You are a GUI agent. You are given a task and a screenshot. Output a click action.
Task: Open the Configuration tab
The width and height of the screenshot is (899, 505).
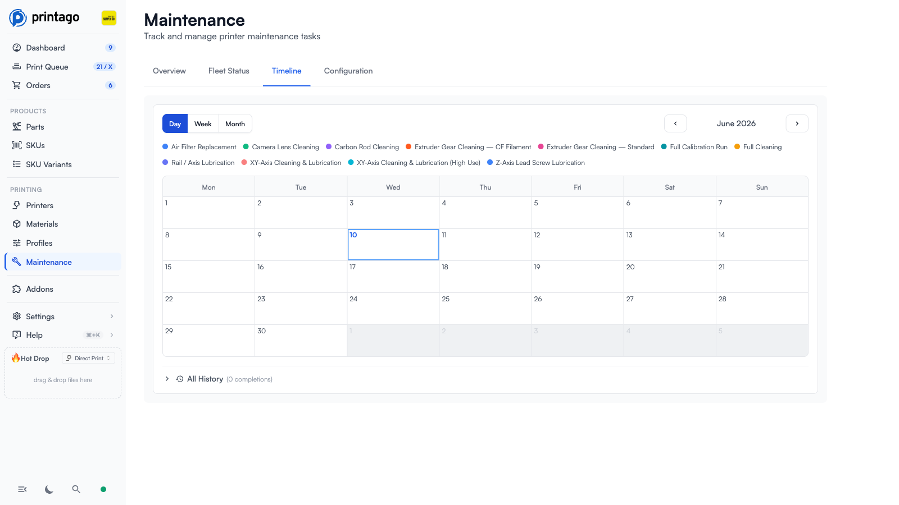(x=348, y=71)
